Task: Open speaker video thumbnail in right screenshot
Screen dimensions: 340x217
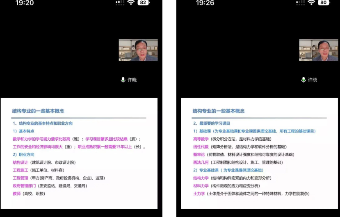Action: 319,50
